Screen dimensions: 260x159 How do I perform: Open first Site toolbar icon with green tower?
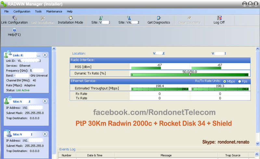(x=101, y=18)
